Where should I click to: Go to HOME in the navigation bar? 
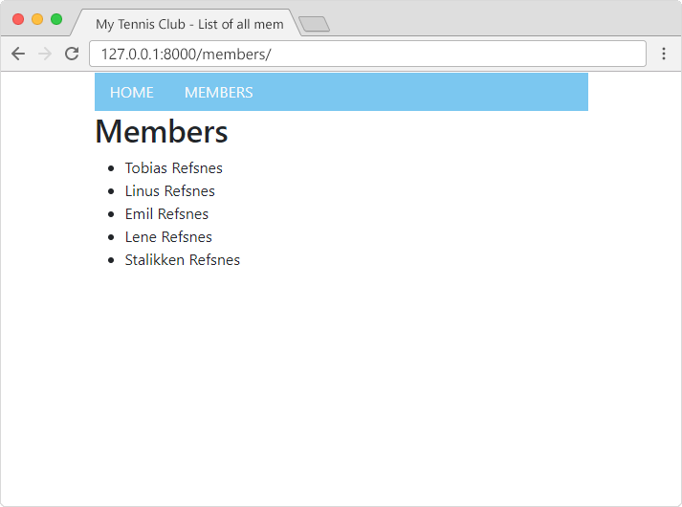[x=131, y=93]
